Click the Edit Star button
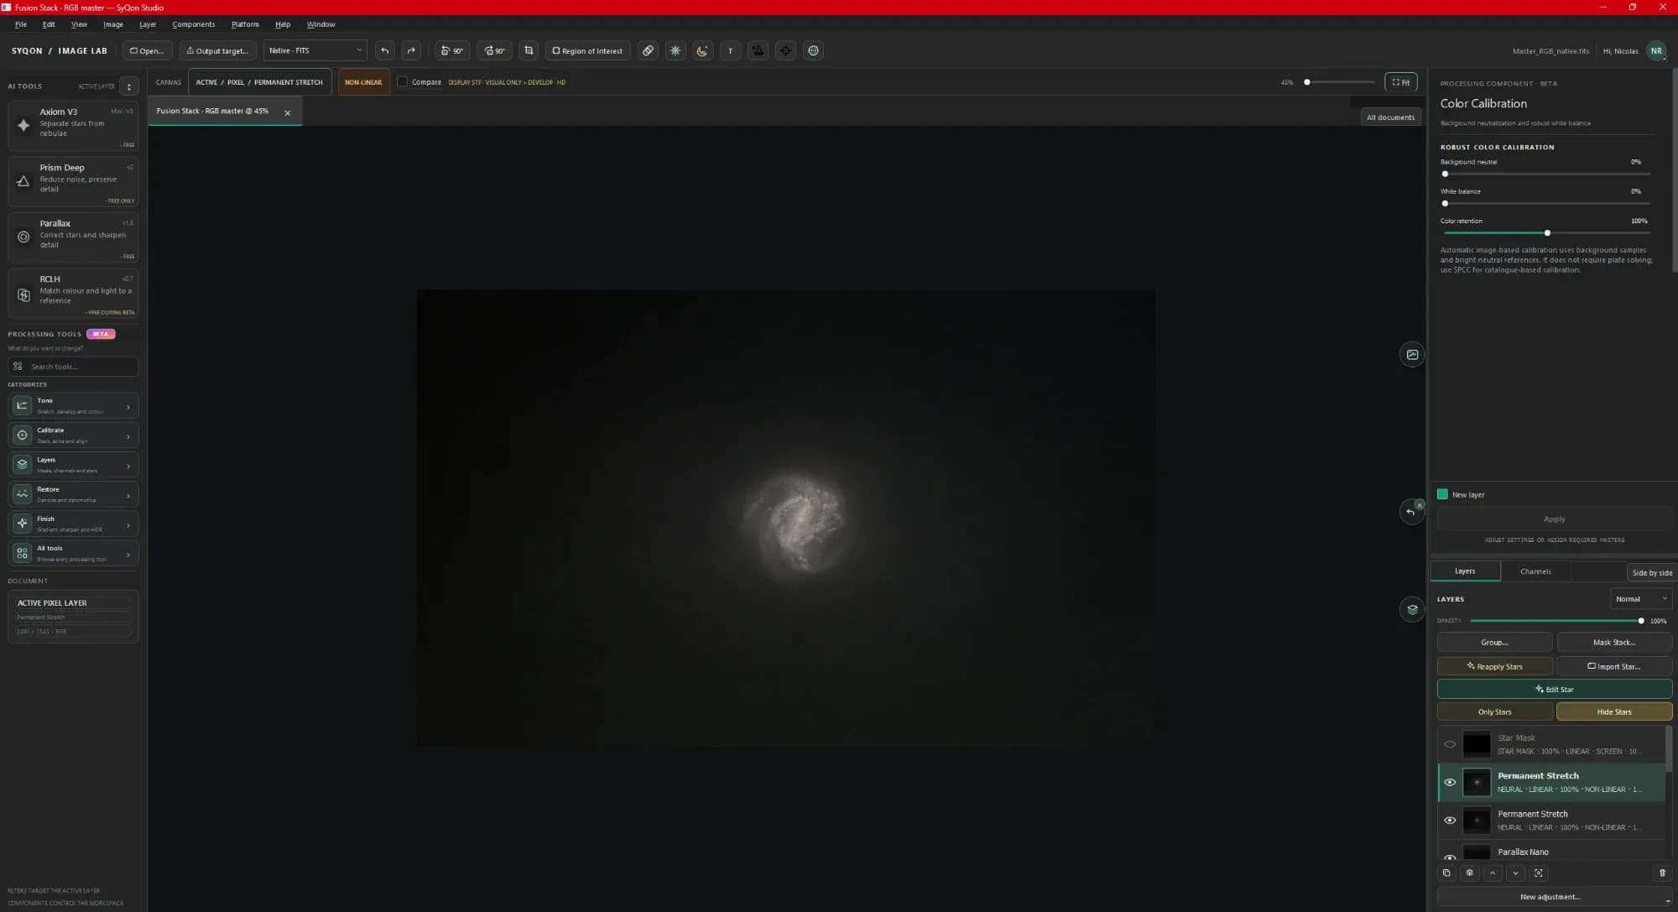This screenshot has height=912, width=1678. 1554,689
